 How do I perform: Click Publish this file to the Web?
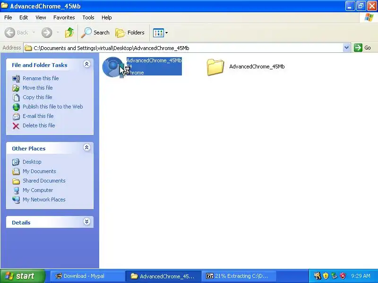pyautogui.click(x=53, y=107)
